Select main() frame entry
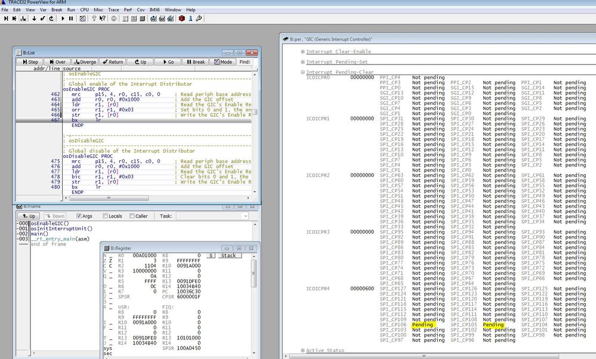Image resolution: width=596 pixels, height=359 pixels. point(39,234)
